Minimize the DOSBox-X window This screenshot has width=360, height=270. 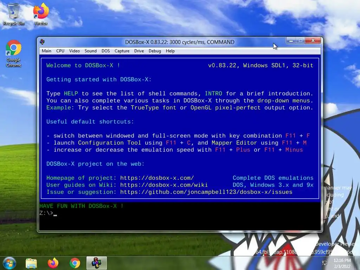pos(291,41)
